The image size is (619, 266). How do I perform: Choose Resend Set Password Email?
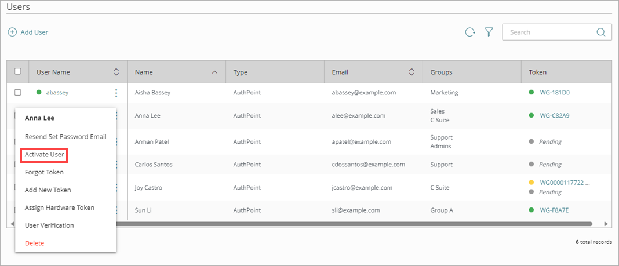tap(65, 137)
